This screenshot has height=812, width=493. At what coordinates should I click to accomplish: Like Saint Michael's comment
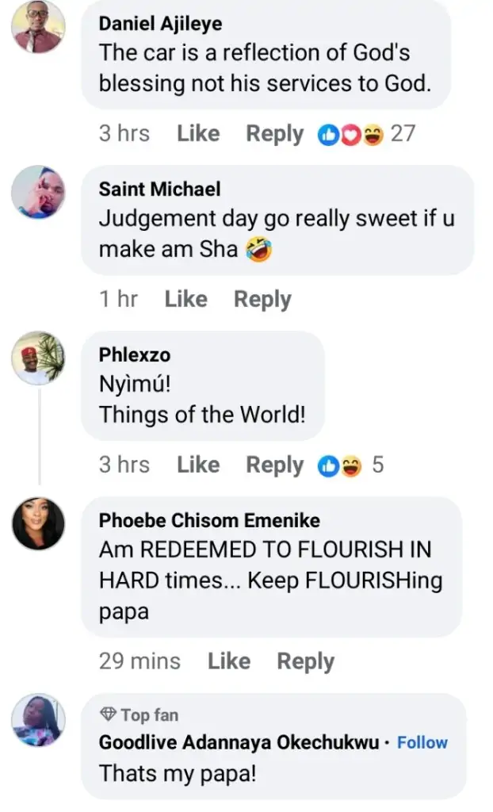point(185,300)
